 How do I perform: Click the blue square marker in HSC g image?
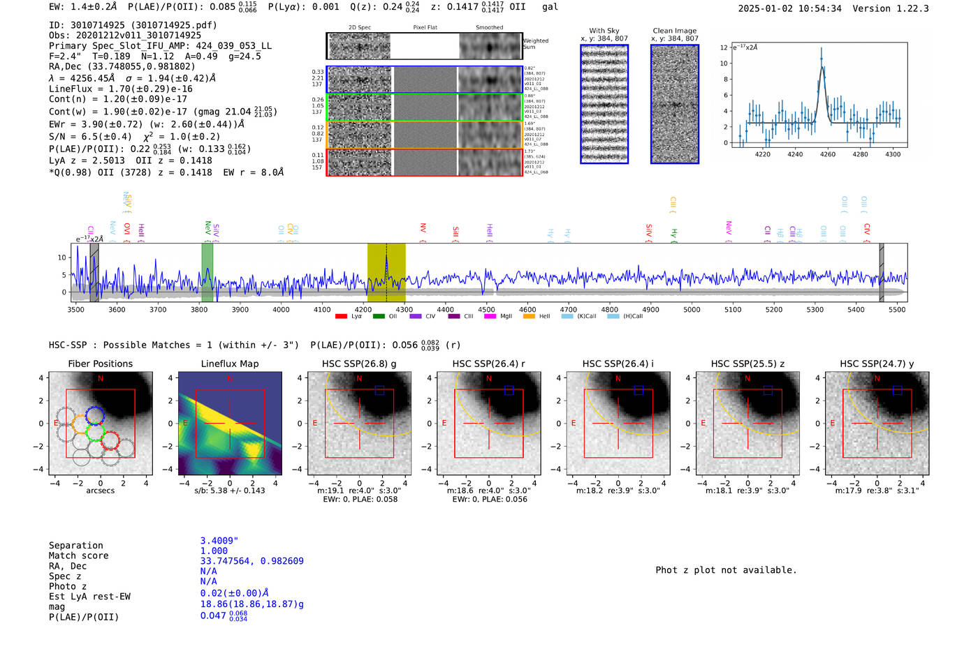pyautogui.click(x=379, y=390)
